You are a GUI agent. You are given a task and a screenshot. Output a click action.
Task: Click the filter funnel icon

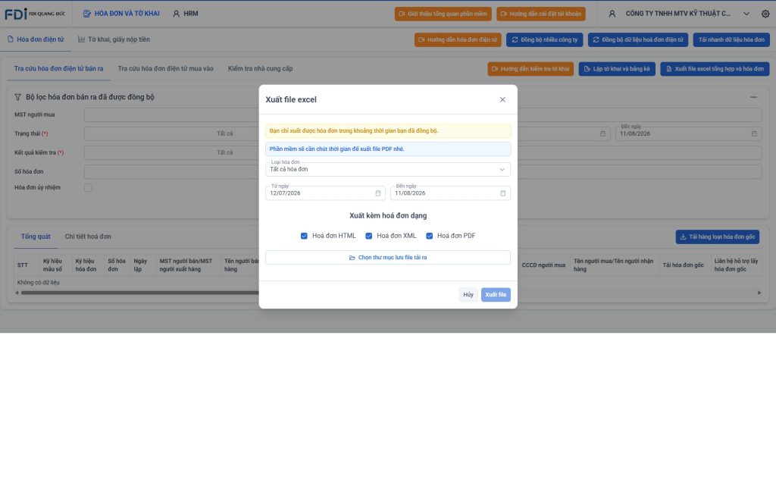[18, 97]
